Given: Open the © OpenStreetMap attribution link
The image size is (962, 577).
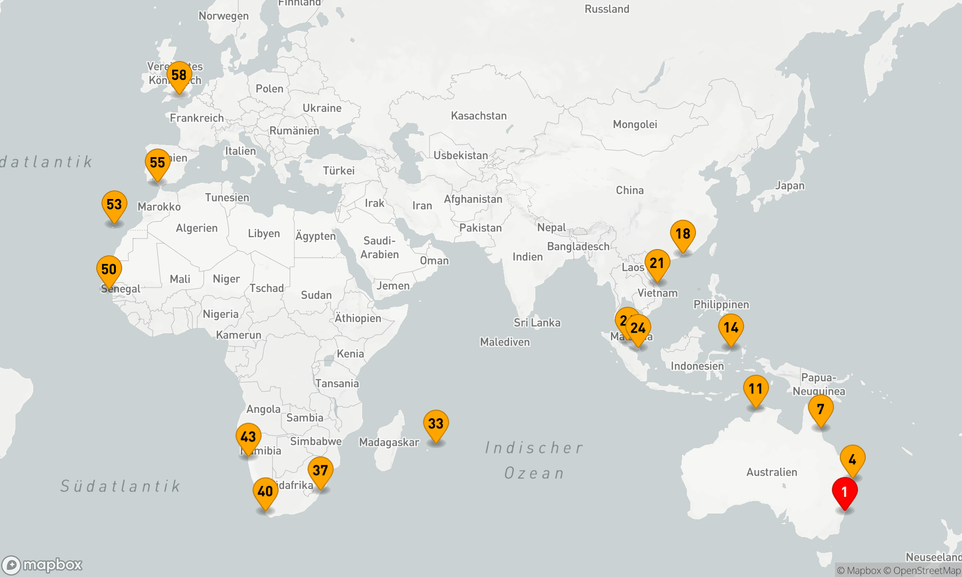Looking at the screenshot, I should click(922, 571).
